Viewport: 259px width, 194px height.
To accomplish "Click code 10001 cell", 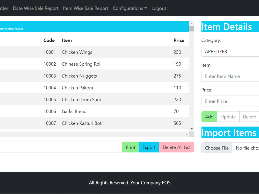I will 50,52.
